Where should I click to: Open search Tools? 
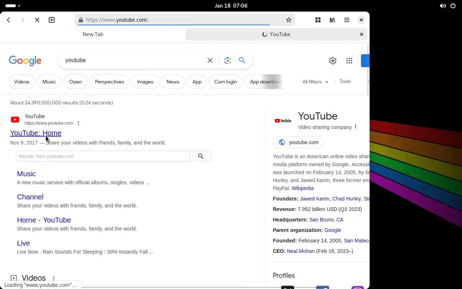coord(345,82)
